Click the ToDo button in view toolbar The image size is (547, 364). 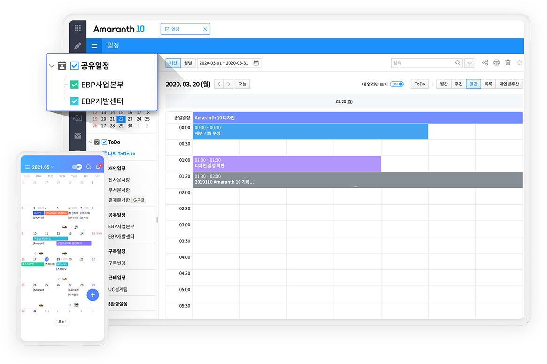420,84
